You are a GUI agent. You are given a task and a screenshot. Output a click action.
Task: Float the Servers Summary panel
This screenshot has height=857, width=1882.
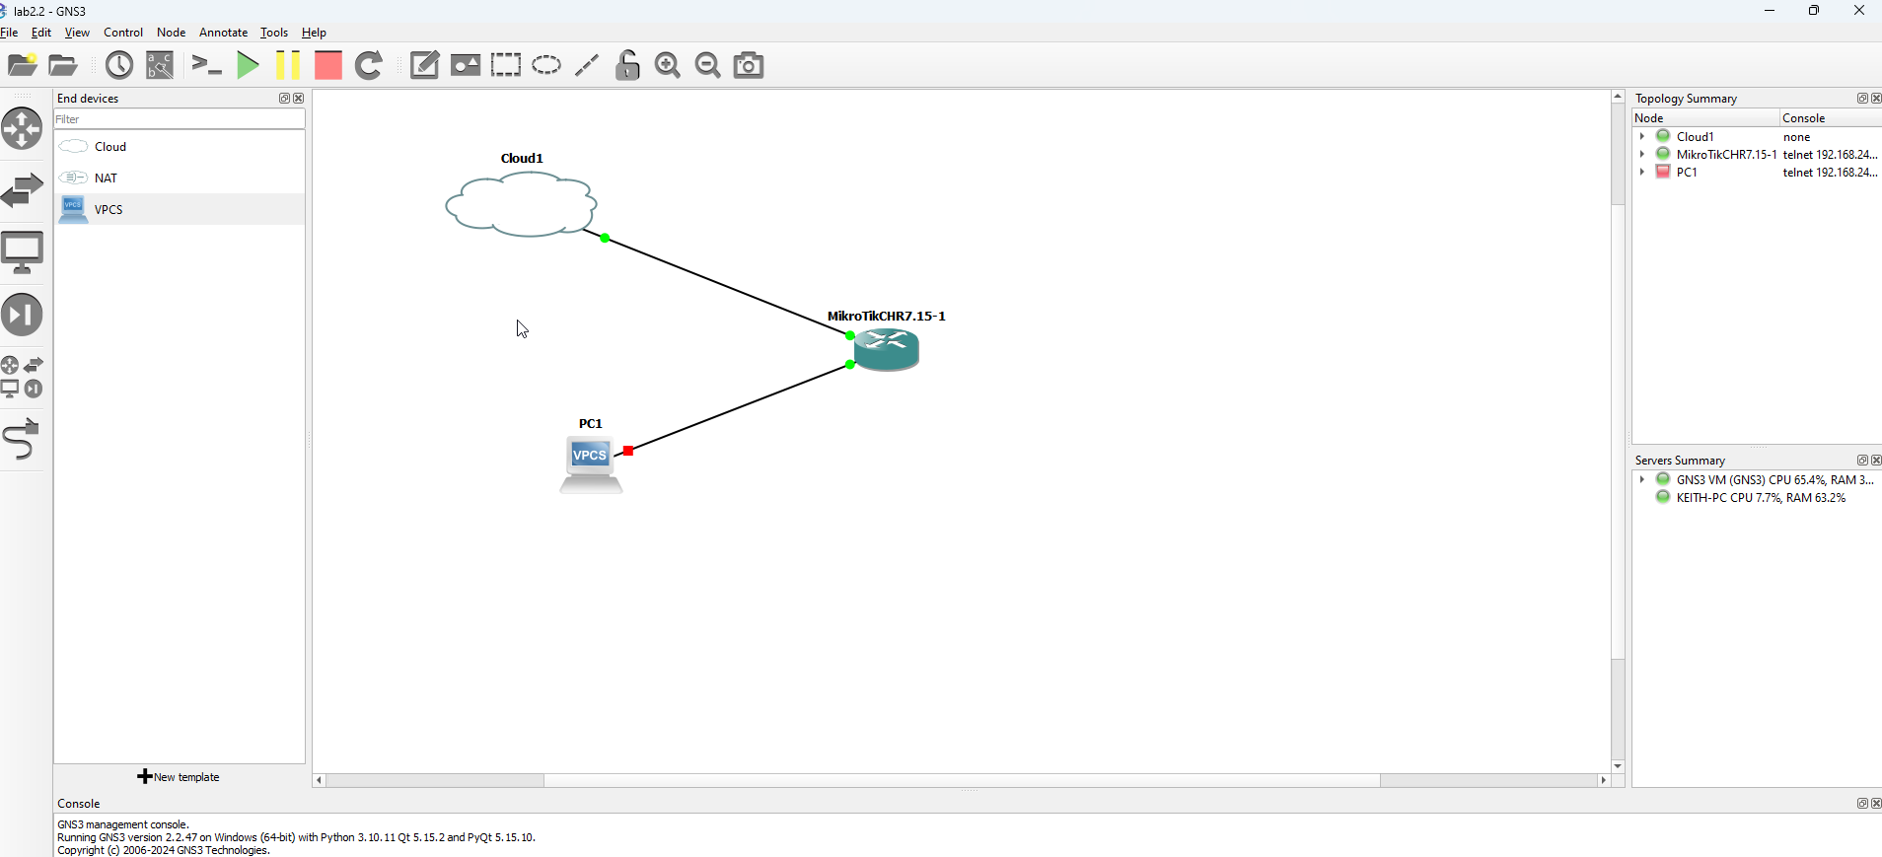click(1862, 461)
